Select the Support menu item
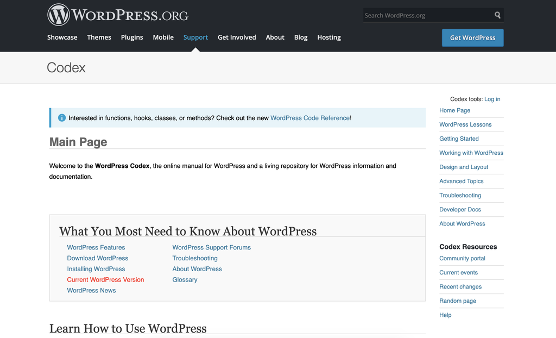The height and width of the screenshot is (338, 556). [195, 37]
